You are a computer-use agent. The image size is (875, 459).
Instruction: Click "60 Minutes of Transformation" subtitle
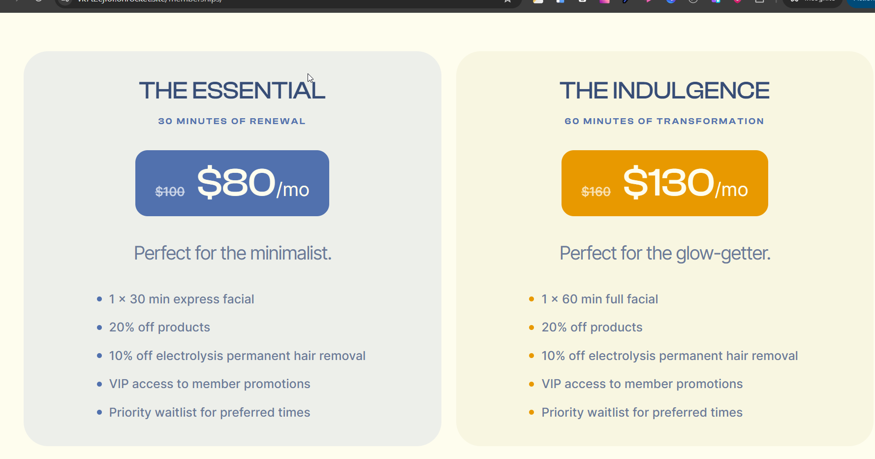[664, 121]
